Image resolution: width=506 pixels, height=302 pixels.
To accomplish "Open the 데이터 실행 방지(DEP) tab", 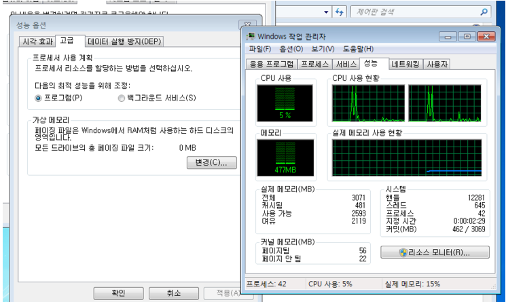I will [124, 41].
